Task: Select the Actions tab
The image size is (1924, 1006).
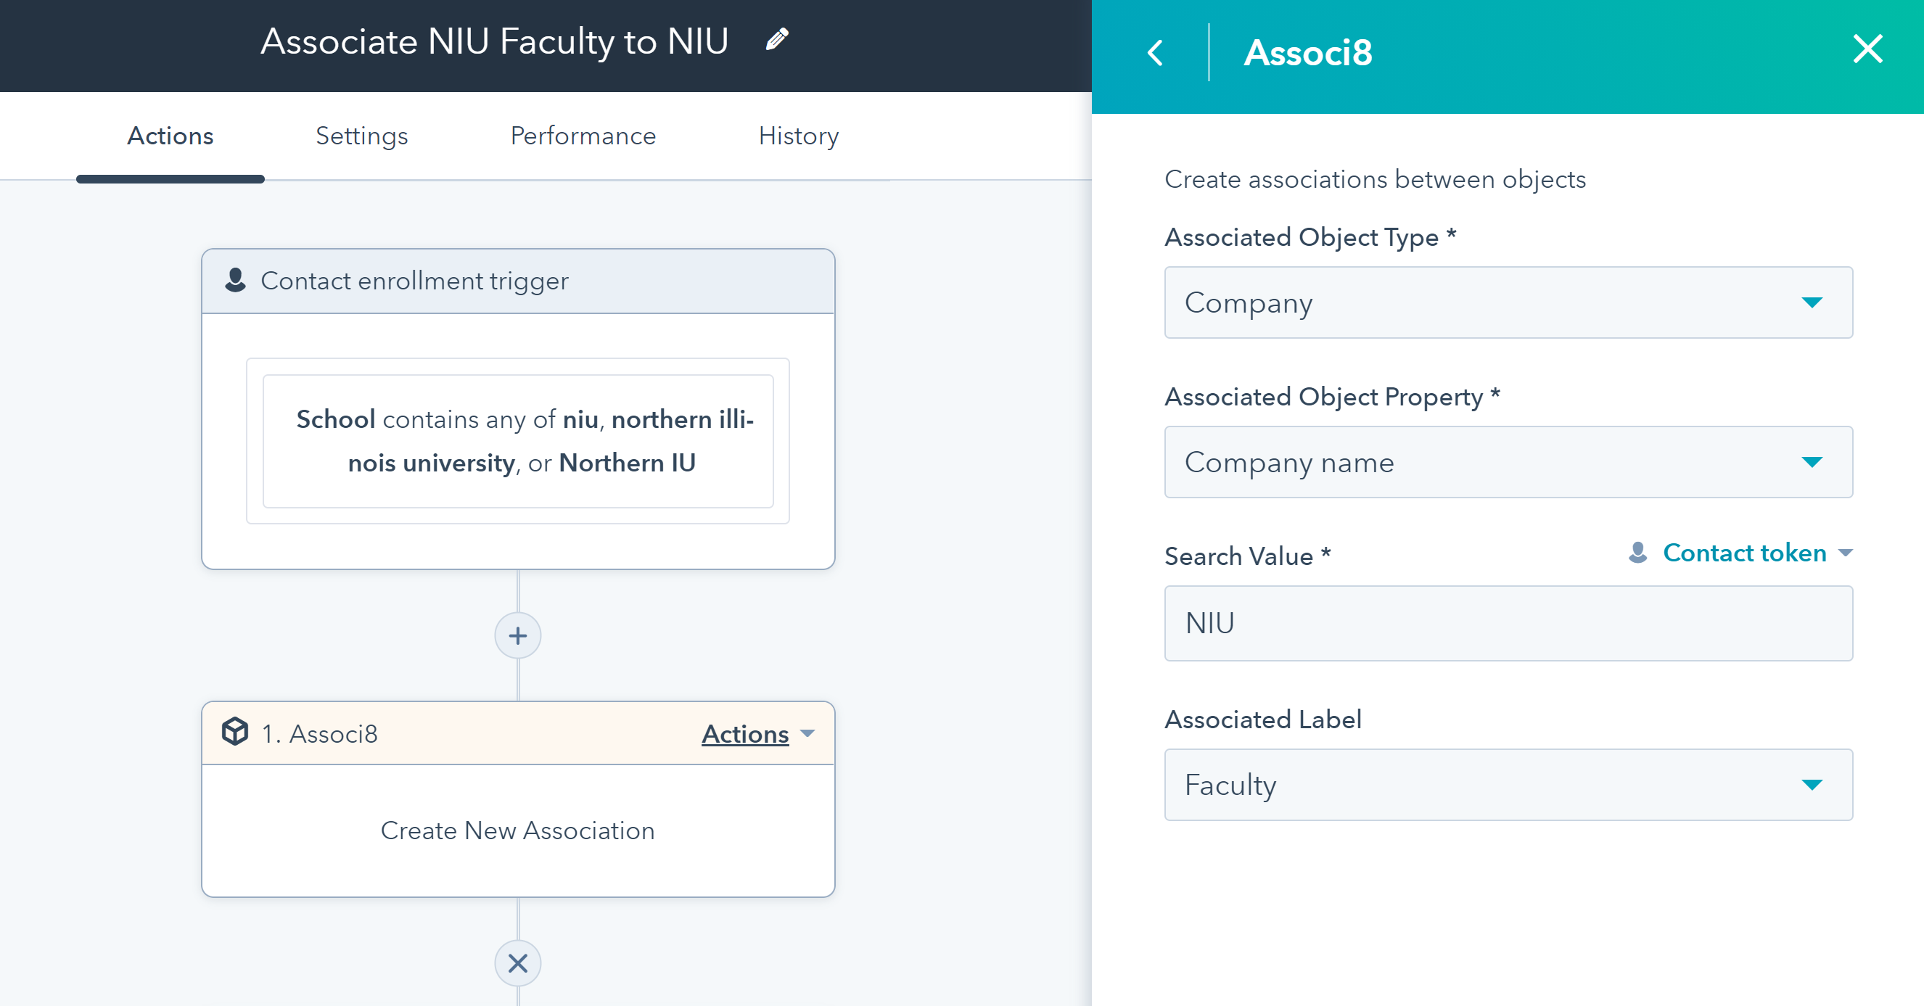Action: tap(170, 136)
